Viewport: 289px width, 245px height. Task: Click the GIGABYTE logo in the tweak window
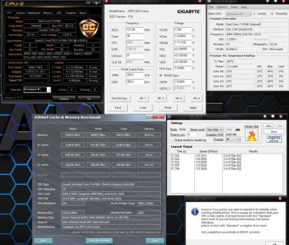(x=188, y=12)
